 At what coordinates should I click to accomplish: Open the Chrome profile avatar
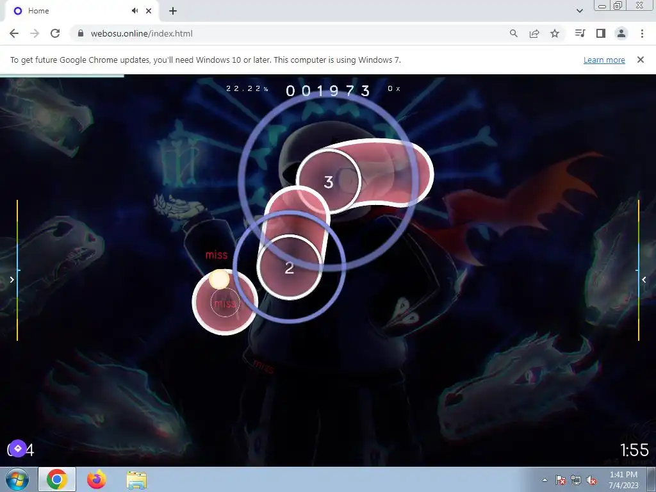coord(621,33)
